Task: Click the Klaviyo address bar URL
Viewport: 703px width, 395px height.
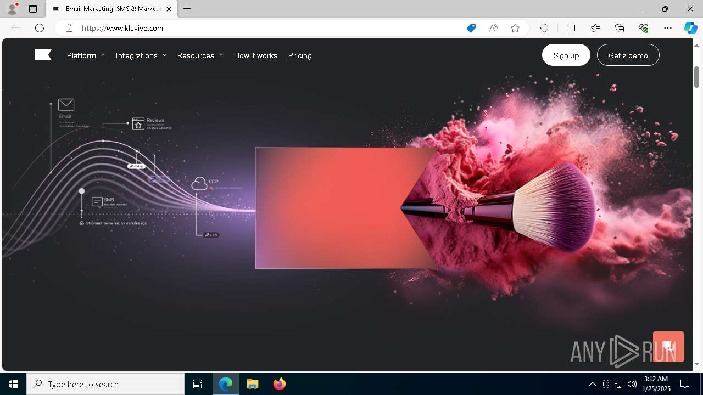Action: [122, 28]
